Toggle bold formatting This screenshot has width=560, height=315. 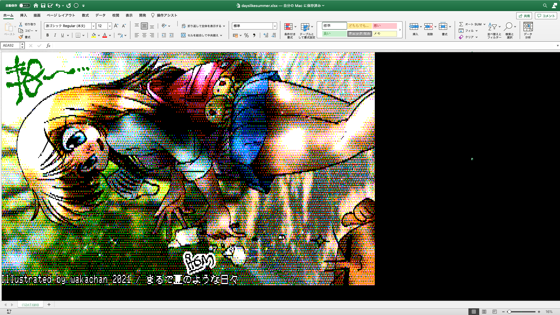(48, 35)
